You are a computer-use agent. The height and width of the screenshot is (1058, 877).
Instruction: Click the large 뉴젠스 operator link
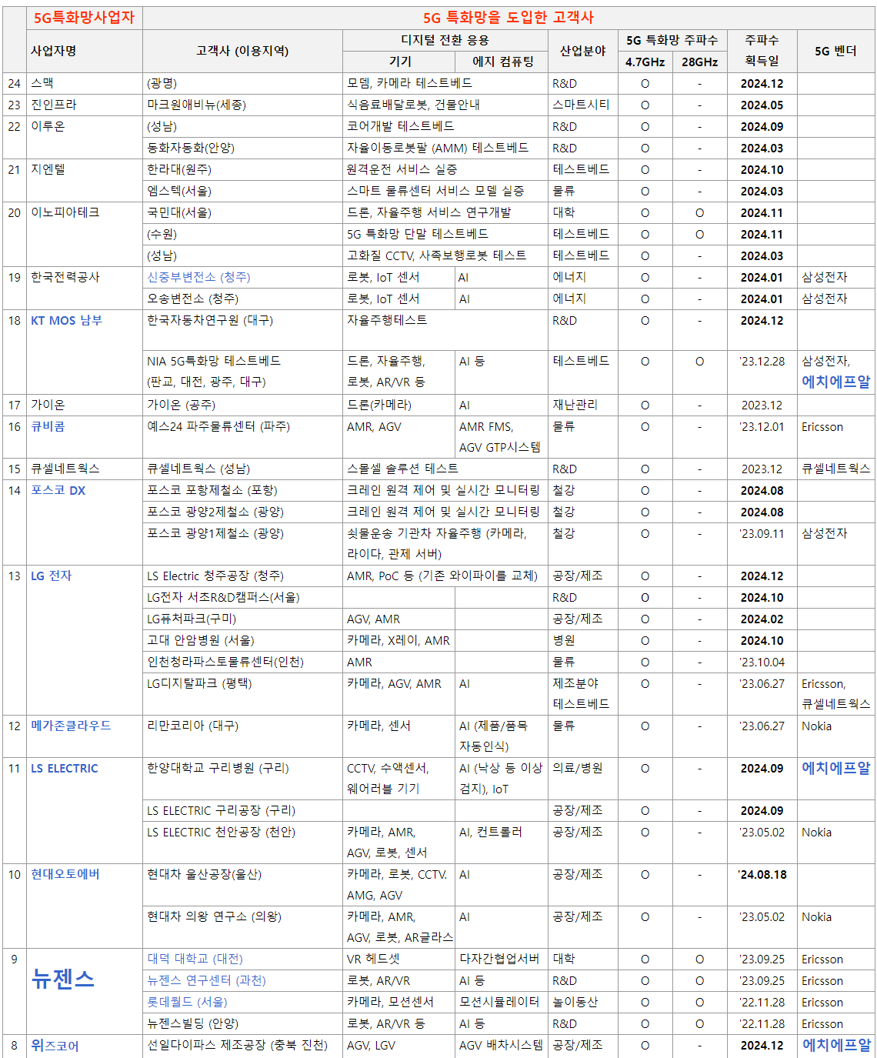tap(62, 979)
